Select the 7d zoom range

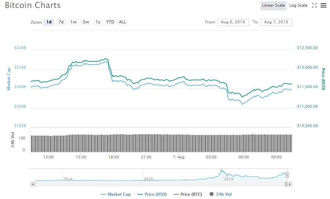(61, 22)
